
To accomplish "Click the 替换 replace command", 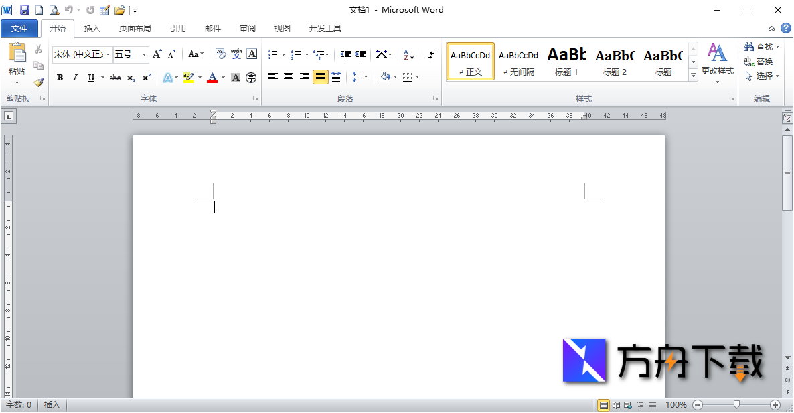I will click(763, 61).
